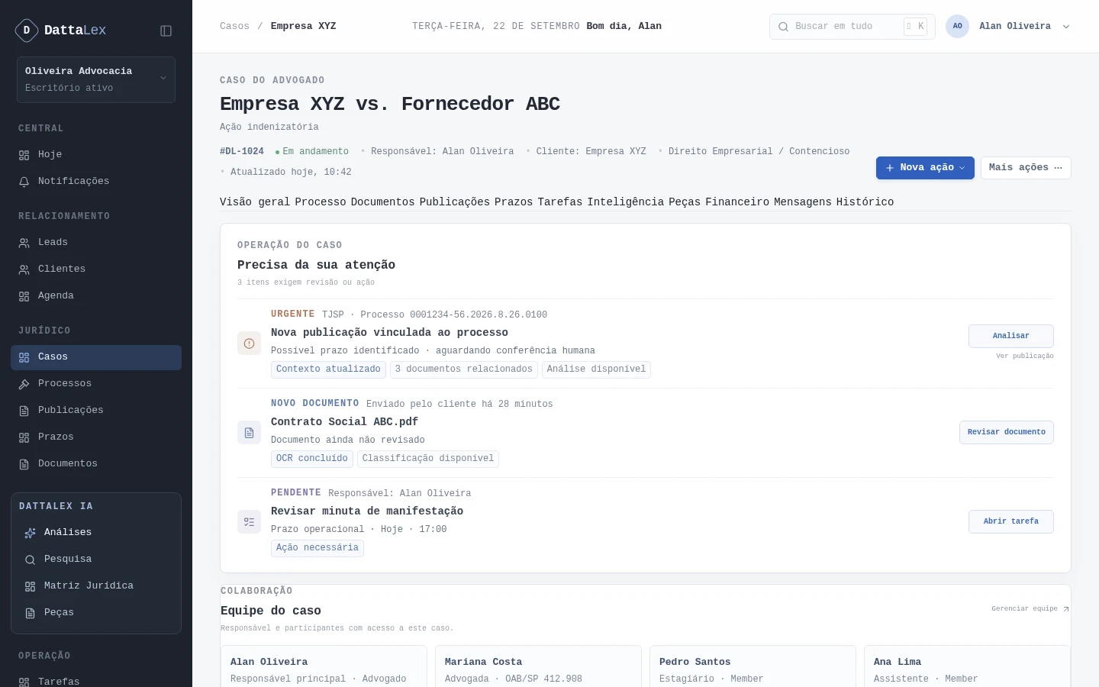The height and width of the screenshot is (687, 1099).
Task: Open Processos gavel item
Action: pyautogui.click(x=96, y=384)
